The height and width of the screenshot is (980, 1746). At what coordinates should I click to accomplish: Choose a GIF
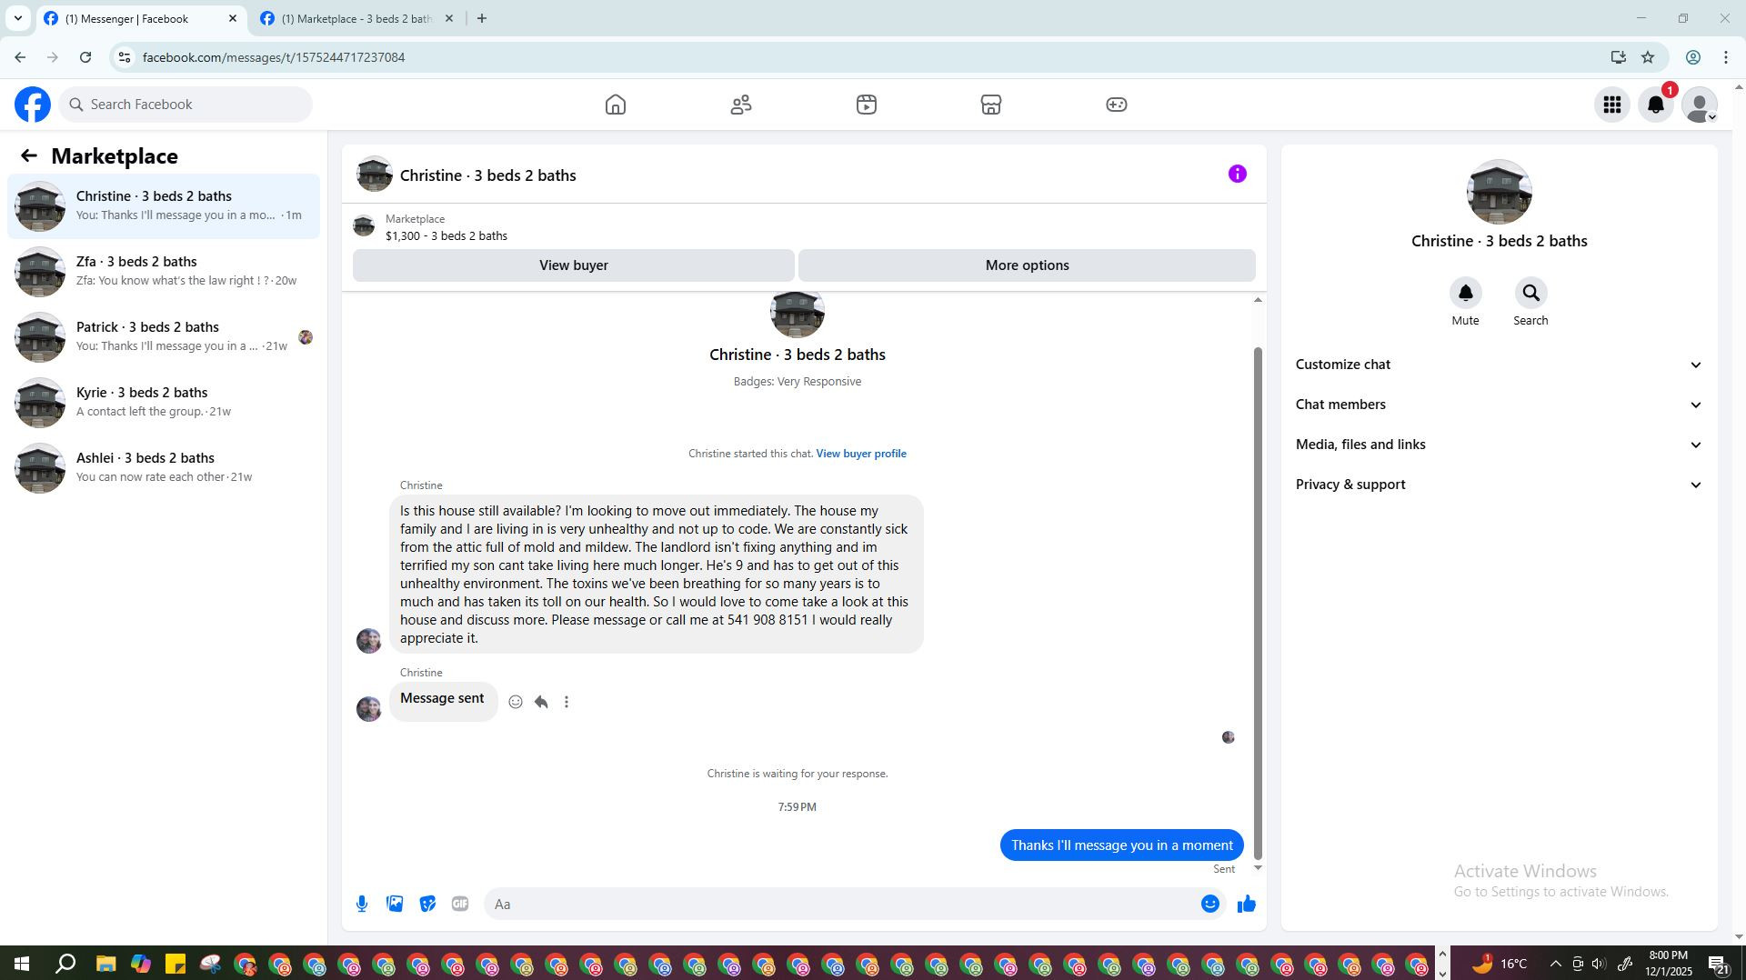(x=460, y=904)
